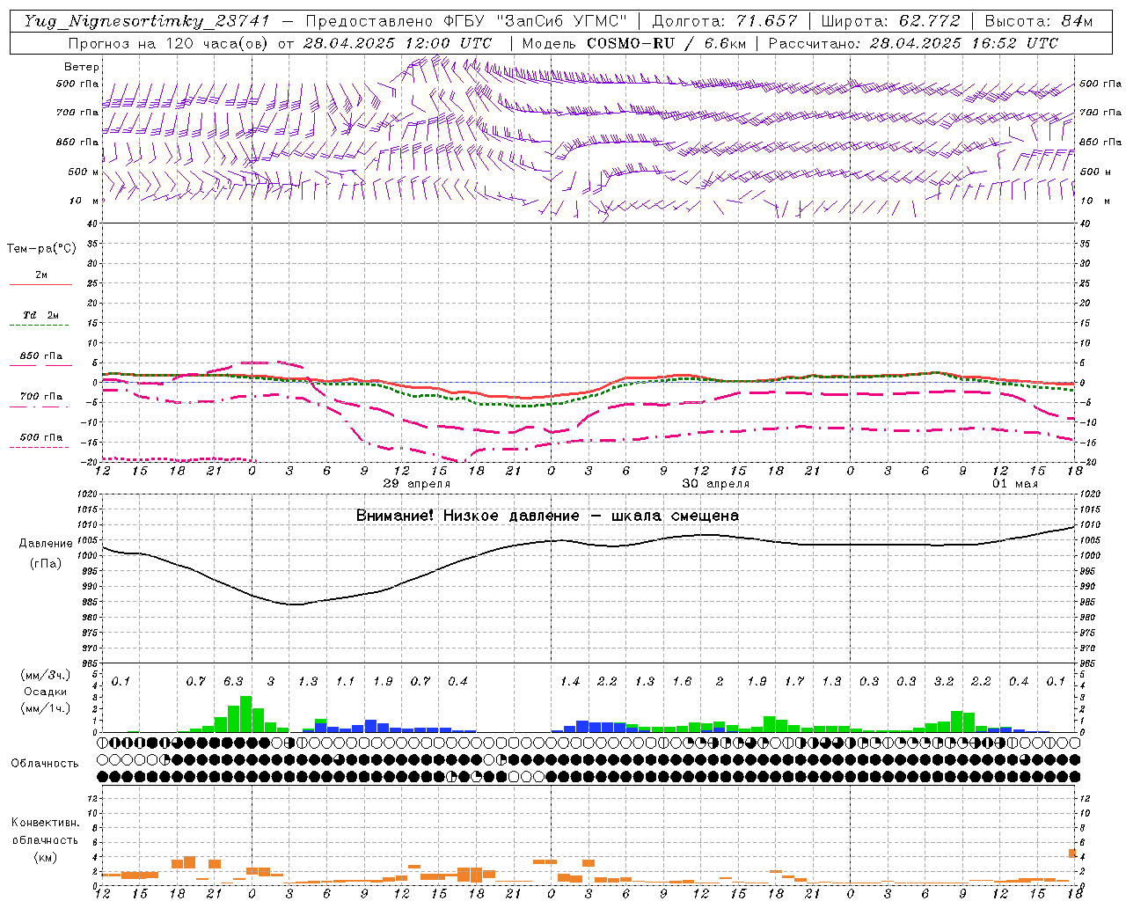Click the 850 гПа temperature legend entry
1126x901 pixels.
point(41,356)
